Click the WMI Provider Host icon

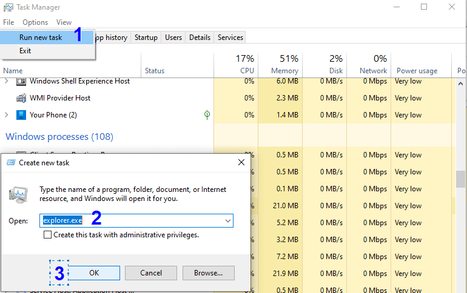(21, 98)
